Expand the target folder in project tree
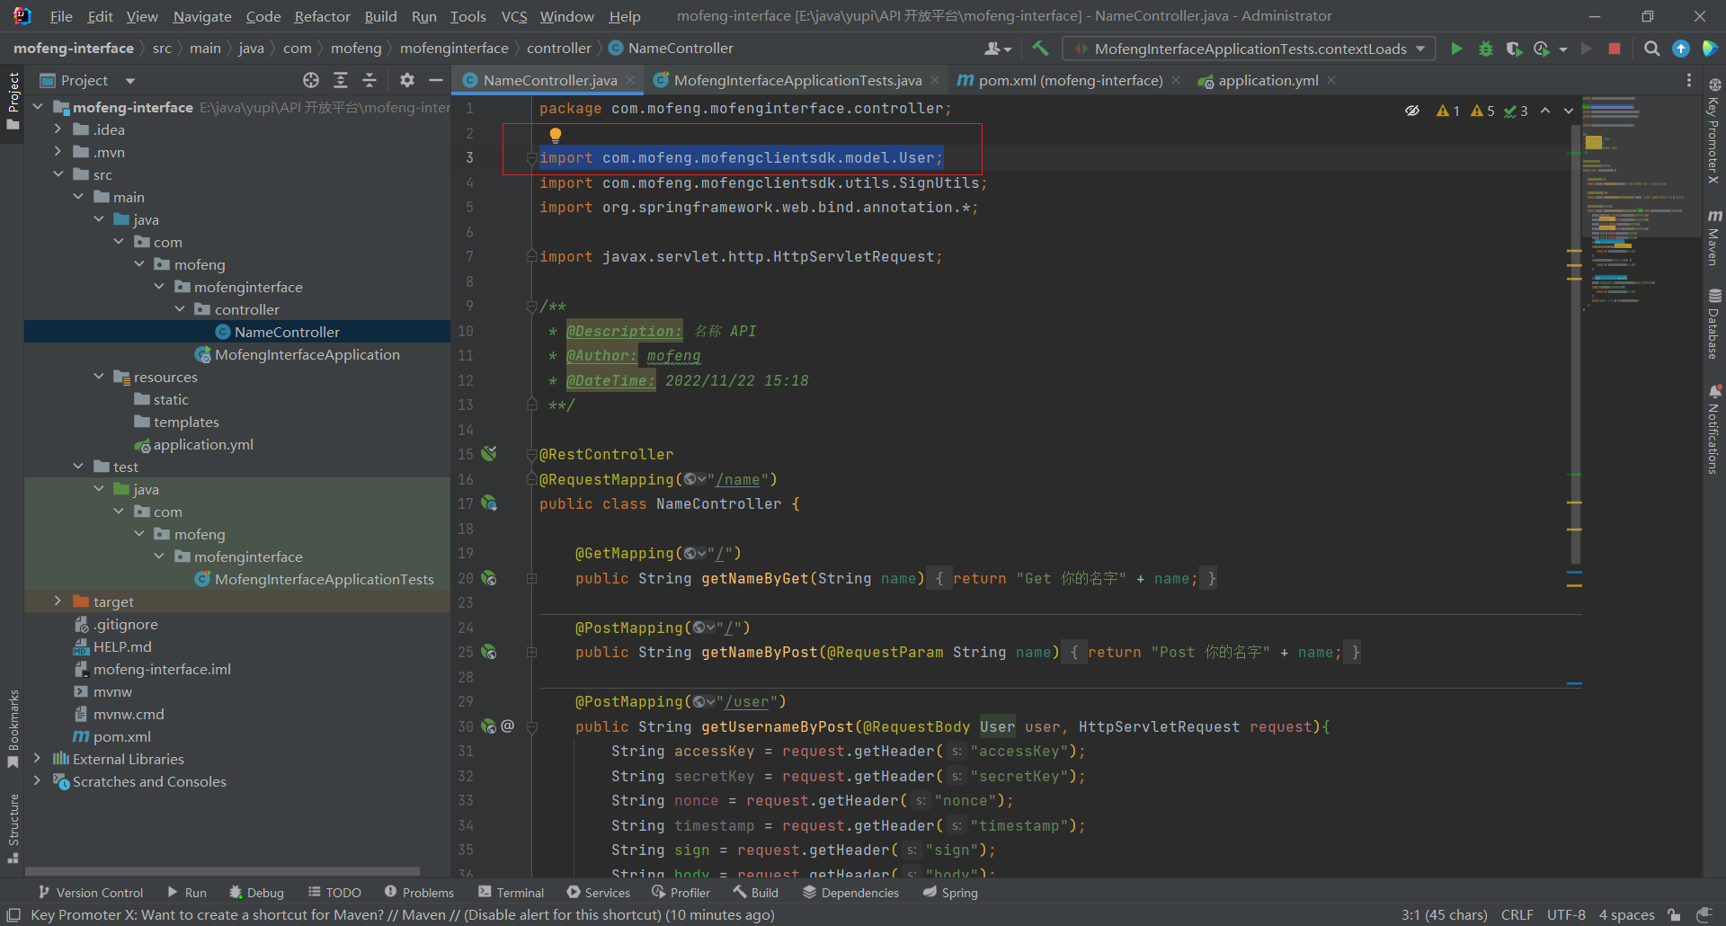The height and width of the screenshot is (926, 1726). (x=58, y=601)
